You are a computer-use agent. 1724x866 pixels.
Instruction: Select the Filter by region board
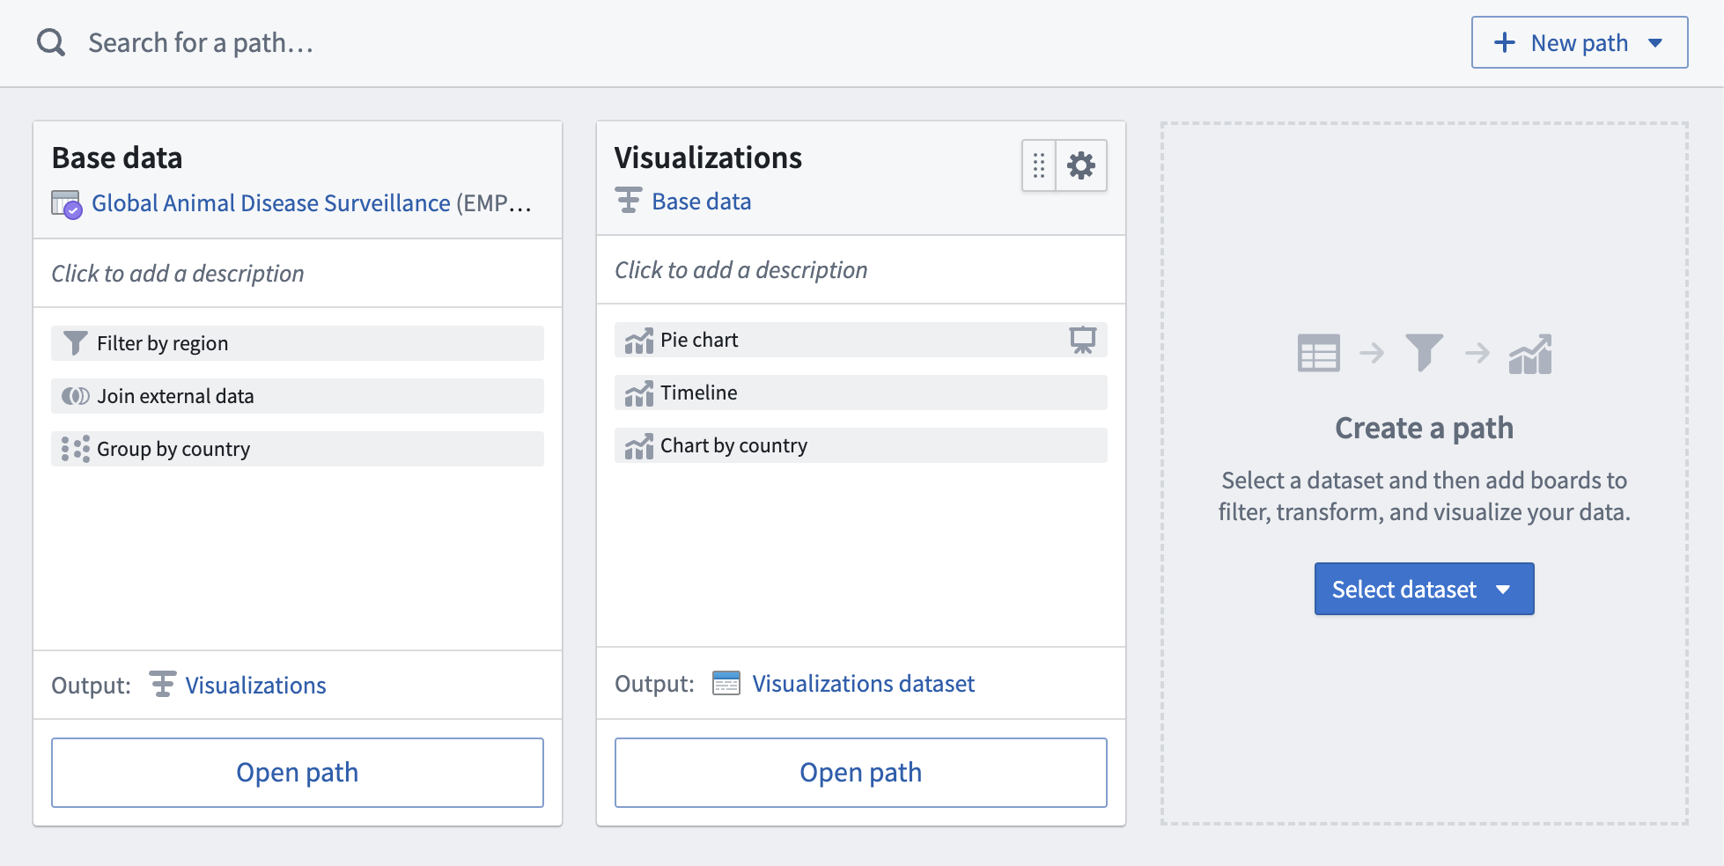(298, 343)
